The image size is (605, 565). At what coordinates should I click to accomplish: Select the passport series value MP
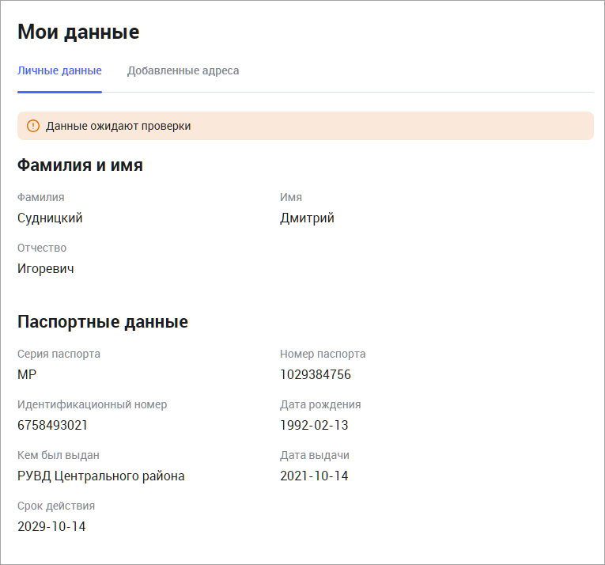click(x=27, y=374)
